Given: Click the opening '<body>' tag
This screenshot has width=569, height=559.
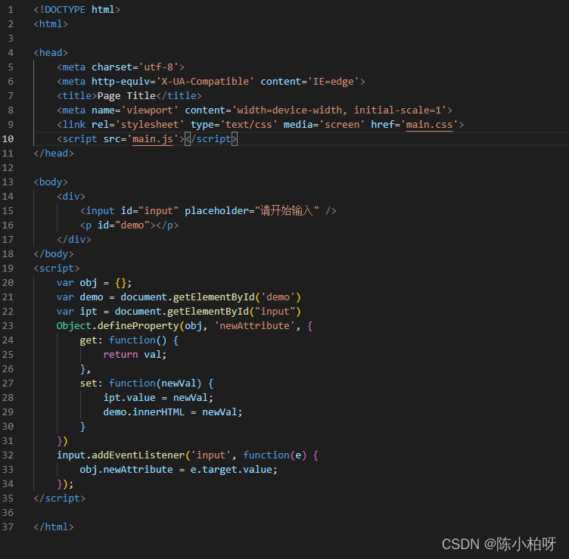Looking at the screenshot, I should (51, 182).
